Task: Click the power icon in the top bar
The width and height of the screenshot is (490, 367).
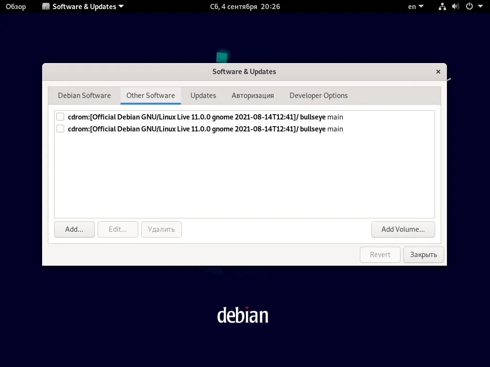Action: (x=468, y=6)
